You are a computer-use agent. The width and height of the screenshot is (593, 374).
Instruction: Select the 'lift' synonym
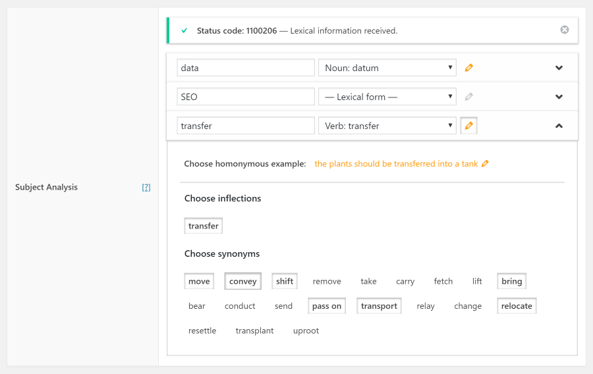click(x=477, y=281)
